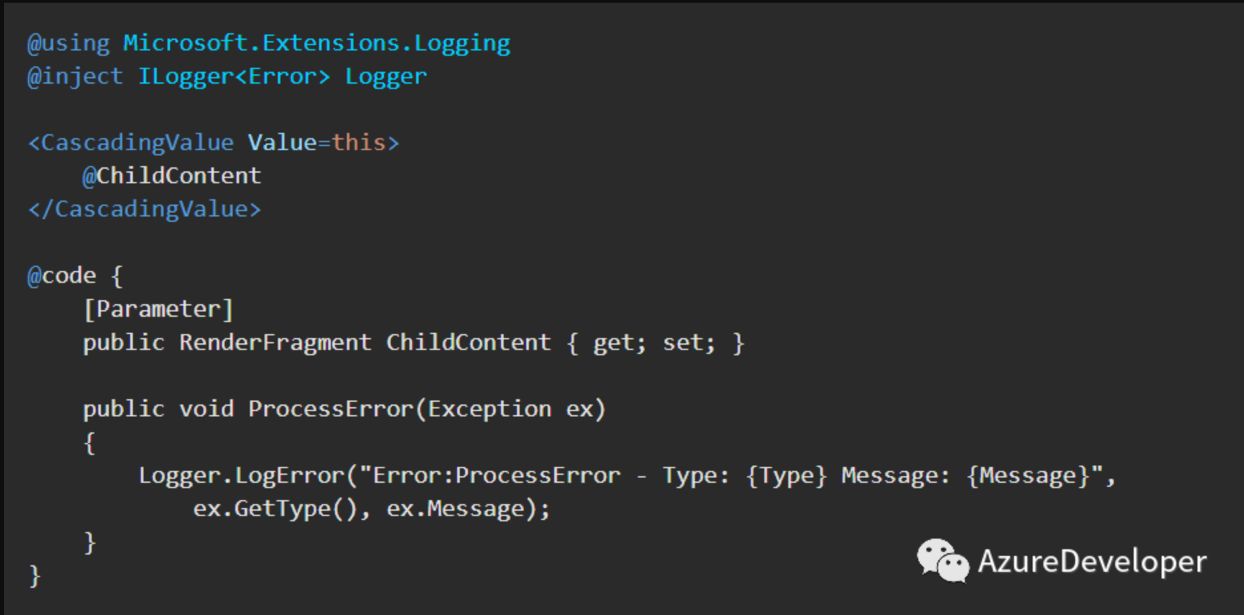Click the [Parameter] attribute
This screenshot has height=615, width=1244.
(158, 309)
